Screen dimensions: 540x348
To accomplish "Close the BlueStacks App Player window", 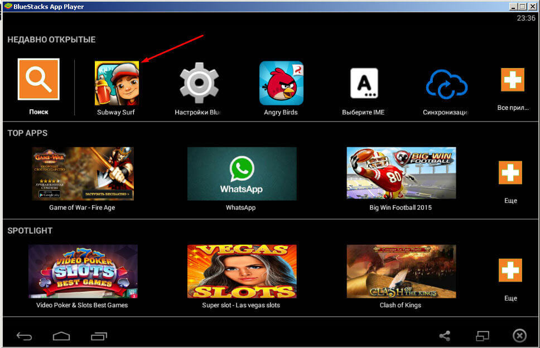I will tap(532, 7).
